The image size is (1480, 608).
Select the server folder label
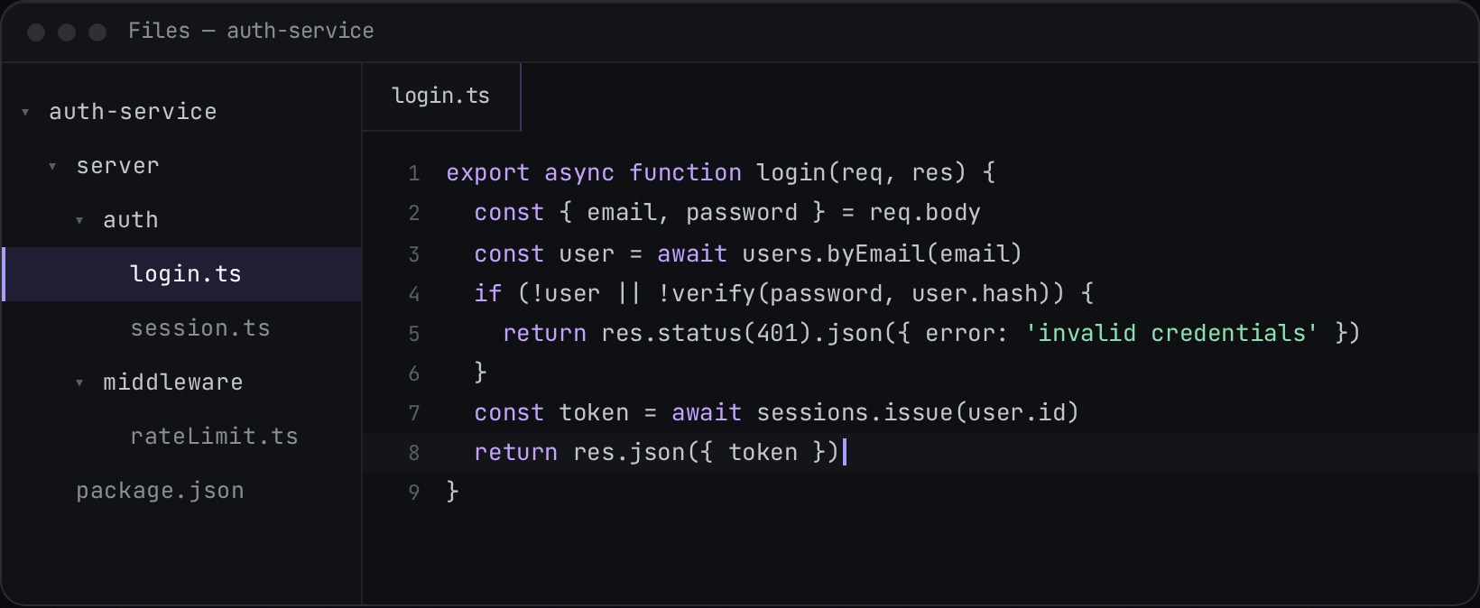click(x=118, y=166)
